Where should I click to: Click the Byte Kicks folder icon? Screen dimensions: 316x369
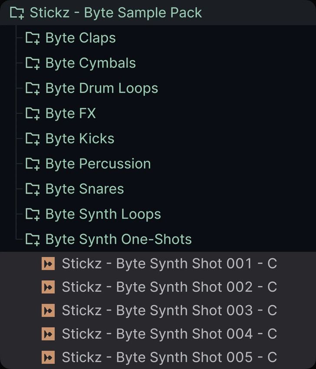pos(33,139)
